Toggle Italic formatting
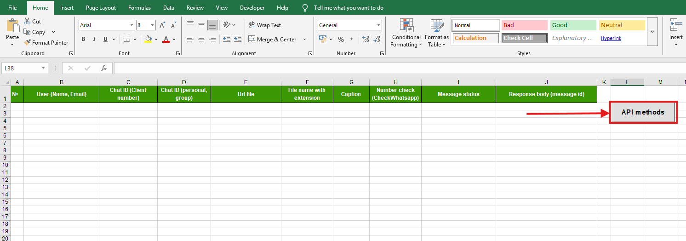The height and width of the screenshot is (241, 686). 95,39
